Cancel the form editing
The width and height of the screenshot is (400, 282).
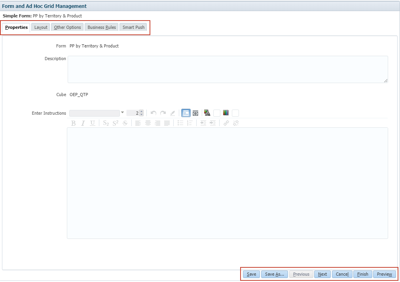coord(342,274)
